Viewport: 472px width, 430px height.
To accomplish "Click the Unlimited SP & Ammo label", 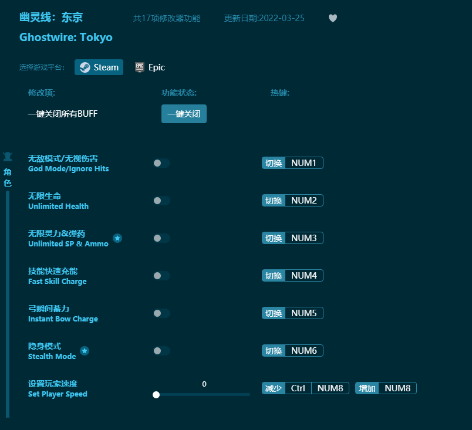I will point(68,244).
